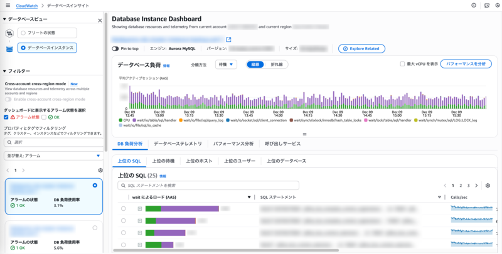
Task: Click the blue database cylinder icon
Action: click(9, 49)
